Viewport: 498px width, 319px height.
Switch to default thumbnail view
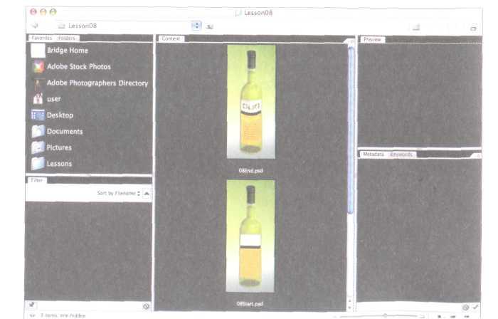coord(440,316)
